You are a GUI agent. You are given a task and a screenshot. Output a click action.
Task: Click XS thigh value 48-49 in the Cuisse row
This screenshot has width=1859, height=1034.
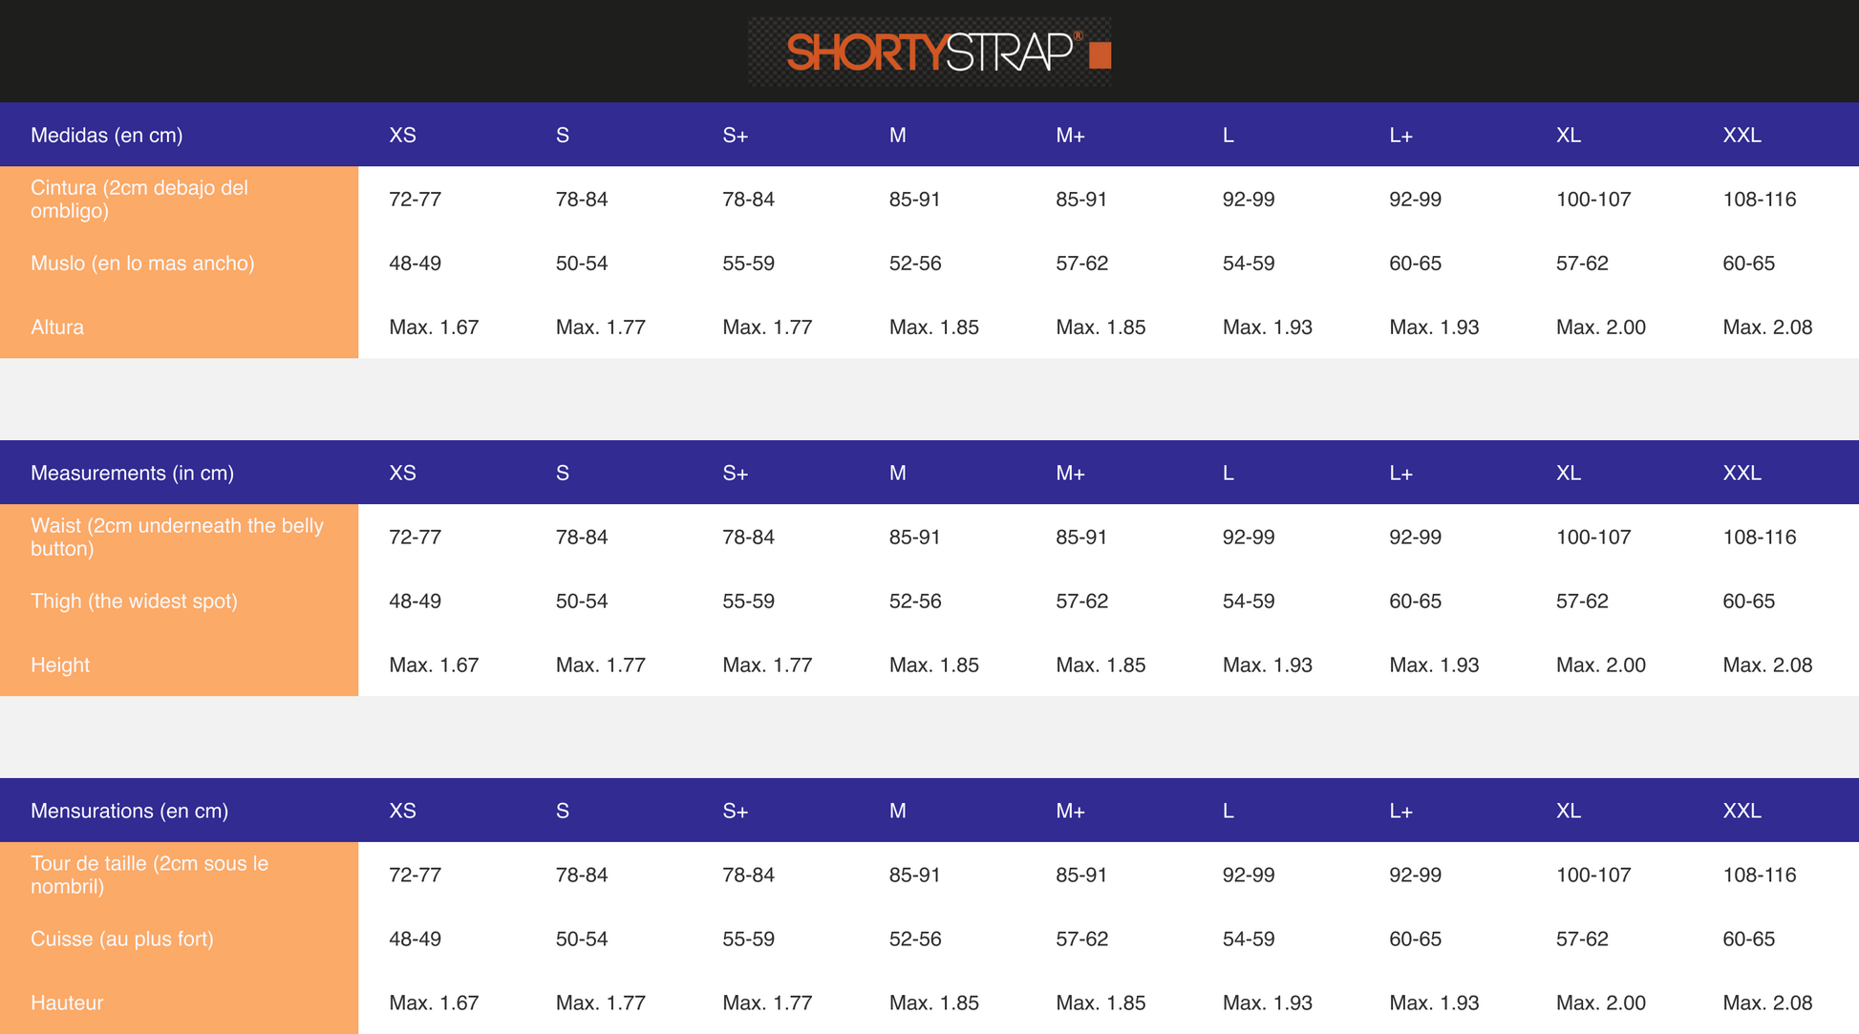pyautogui.click(x=415, y=939)
